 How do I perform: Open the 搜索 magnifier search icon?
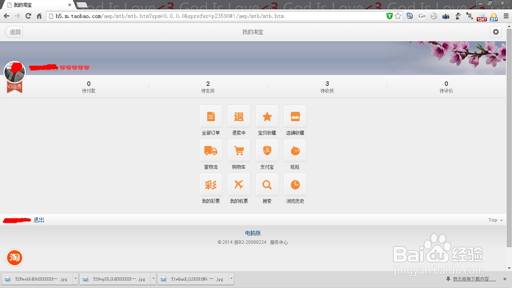click(267, 184)
